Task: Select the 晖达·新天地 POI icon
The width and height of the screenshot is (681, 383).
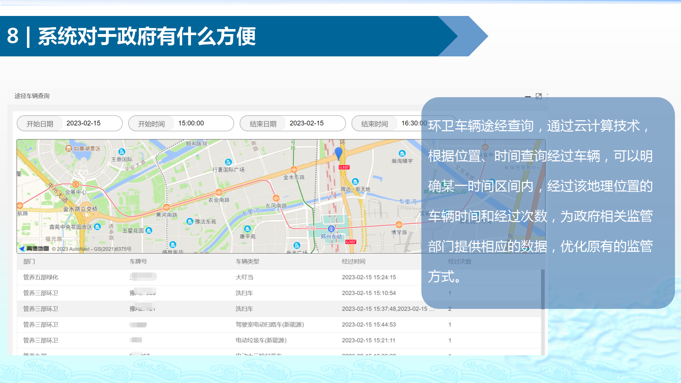Action: (355, 182)
